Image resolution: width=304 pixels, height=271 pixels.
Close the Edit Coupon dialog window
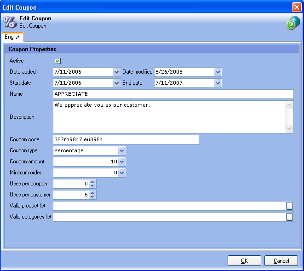pyautogui.click(x=297, y=7)
